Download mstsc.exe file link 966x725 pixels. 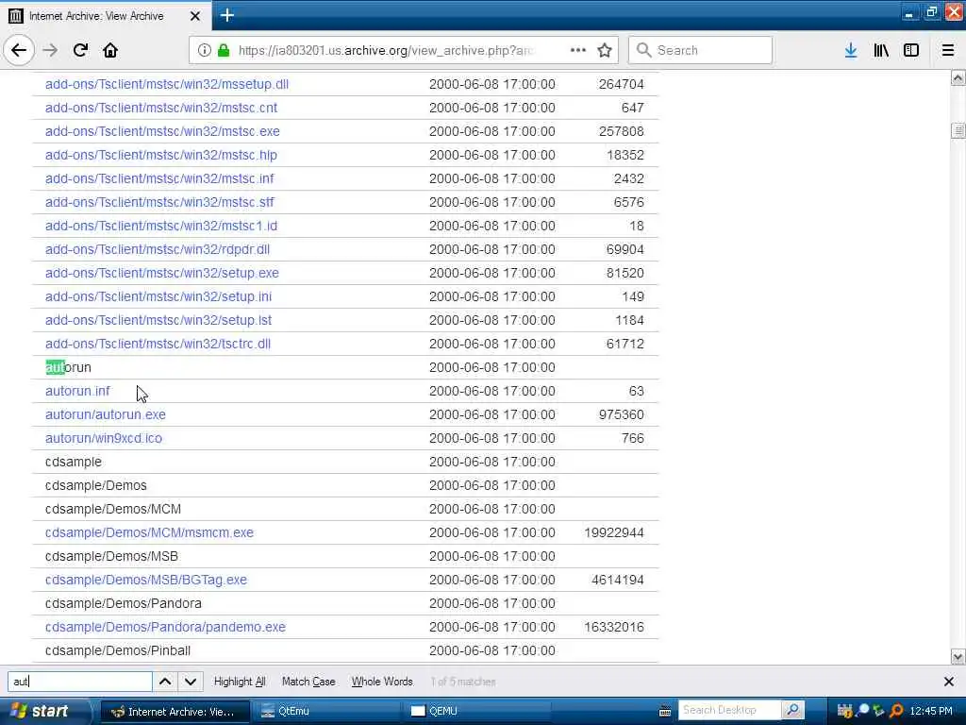coord(162,131)
